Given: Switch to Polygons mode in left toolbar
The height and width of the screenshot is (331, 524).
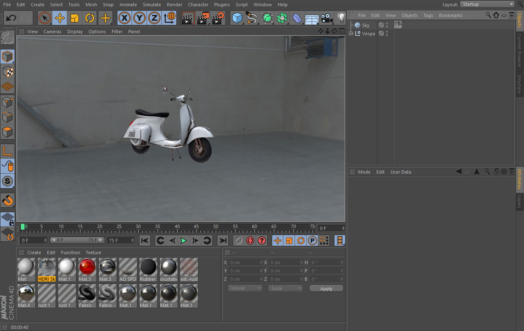Looking at the screenshot, I should (x=7, y=132).
